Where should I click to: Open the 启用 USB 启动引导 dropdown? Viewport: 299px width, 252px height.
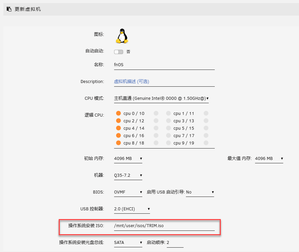pos(200,192)
